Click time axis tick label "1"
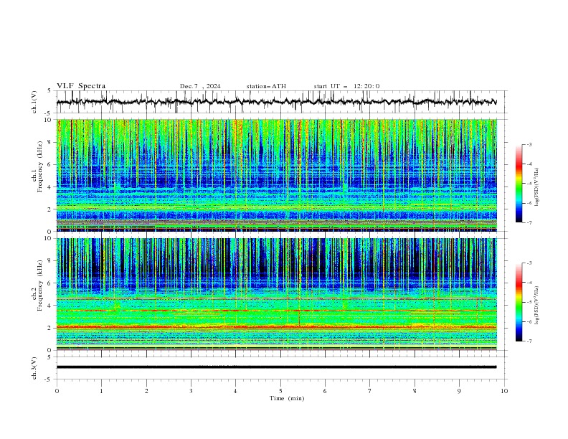 pyautogui.click(x=101, y=391)
